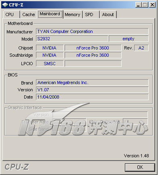Click the 'empty' model revision field
Screen dimensions: 158x175
point(129,39)
